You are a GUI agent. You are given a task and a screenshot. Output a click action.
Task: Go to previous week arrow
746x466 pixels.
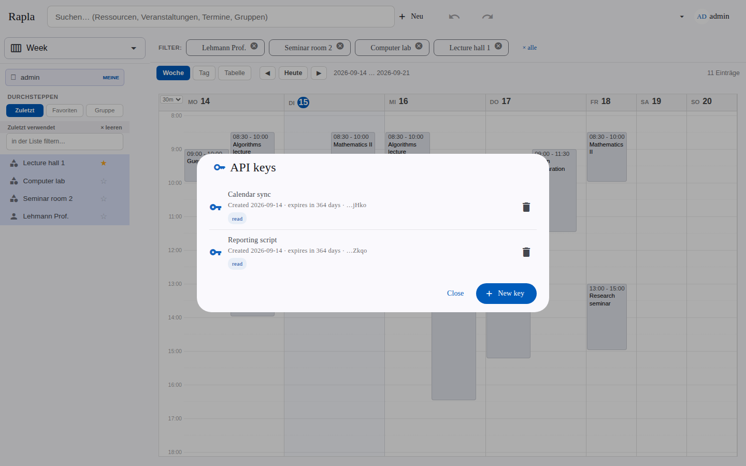tap(267, 73)
